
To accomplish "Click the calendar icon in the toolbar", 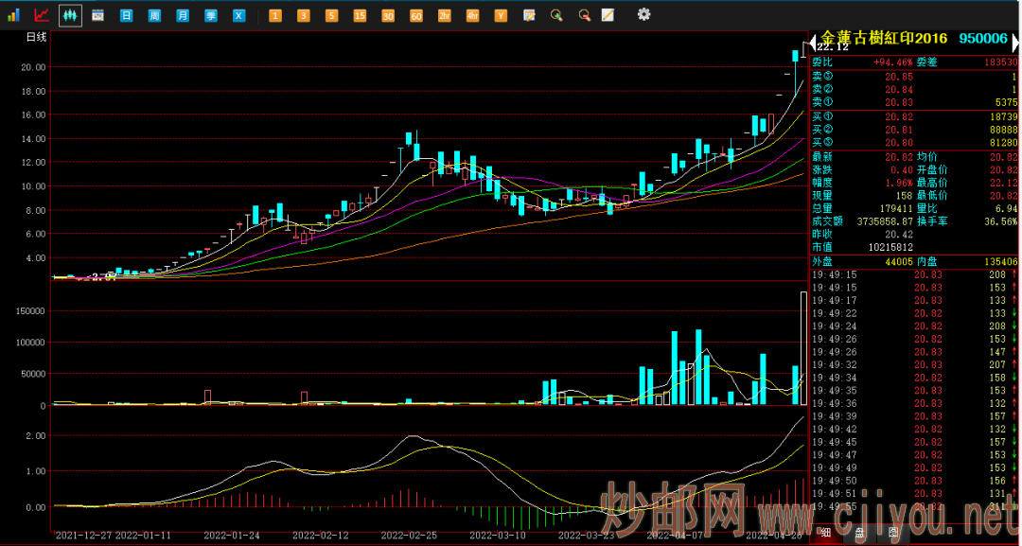I will [97, 15].
